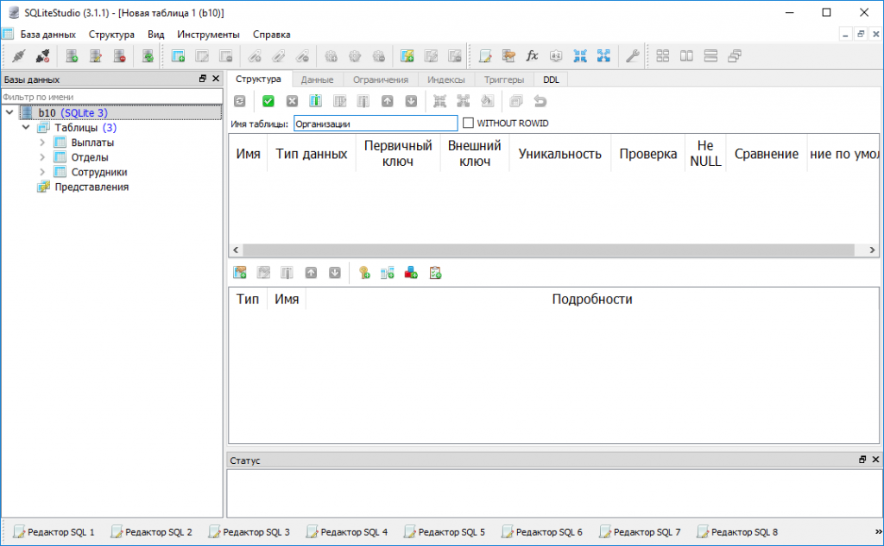Expand the Отделы table node
This screenshot has width=884, height=546.
pyautogui.click(x=42, y=157)
